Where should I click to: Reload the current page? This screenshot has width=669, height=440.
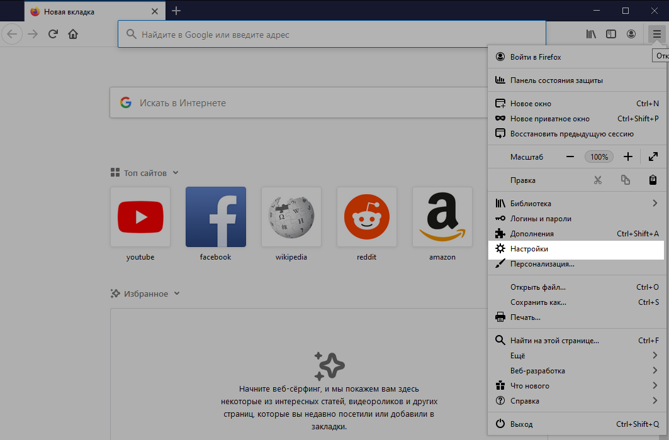[53, 34]
